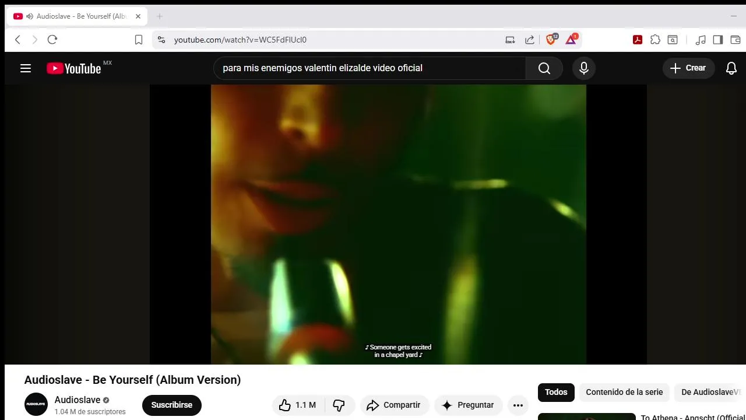Viewport: 746px width, 420px height.
Task: Open the Preguntar ask feature
Action: (468, 405)
